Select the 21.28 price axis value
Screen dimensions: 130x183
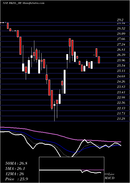[x=121, y=119]
